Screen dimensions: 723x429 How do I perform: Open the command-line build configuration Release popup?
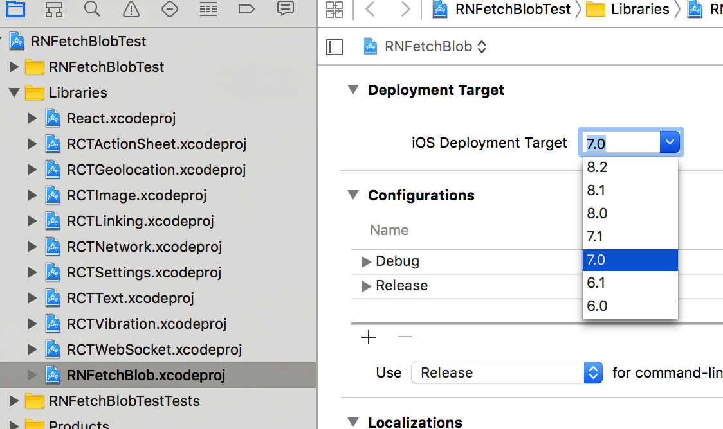[x=506, y=372]
